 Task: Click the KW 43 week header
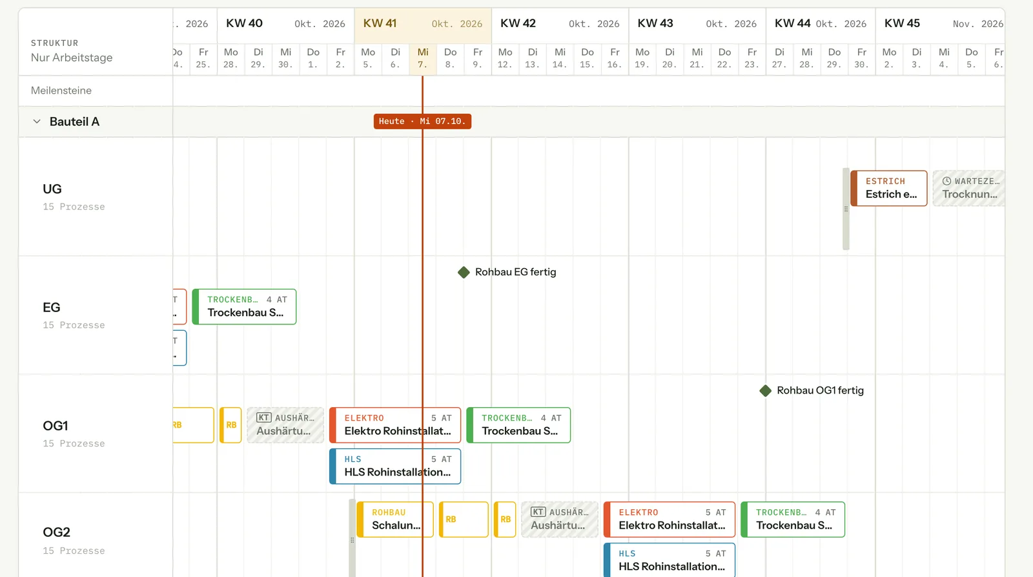point(697,23)
